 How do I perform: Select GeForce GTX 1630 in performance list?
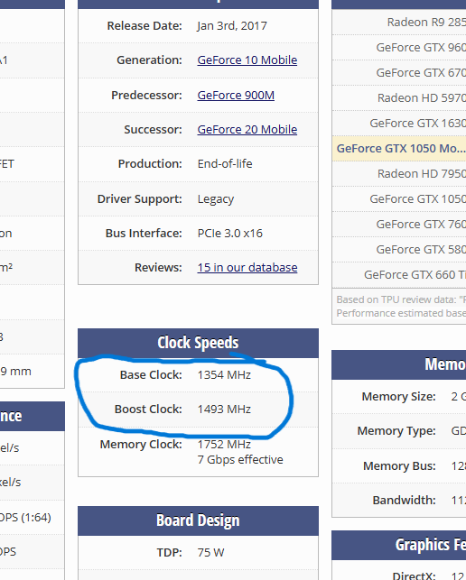[417, 123]
